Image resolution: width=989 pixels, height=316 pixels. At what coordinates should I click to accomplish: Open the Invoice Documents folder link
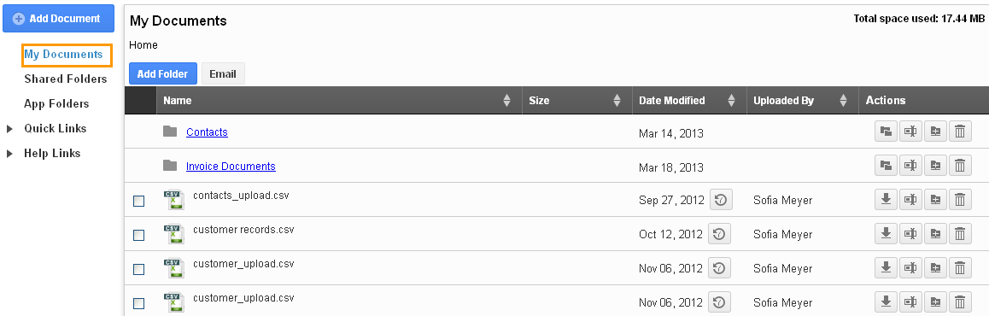coord(231,166)
